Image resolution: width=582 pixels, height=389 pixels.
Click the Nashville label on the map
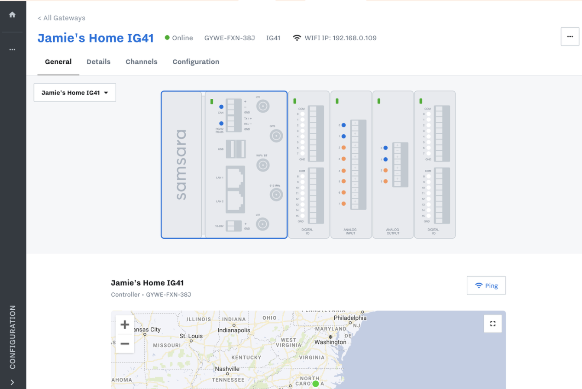227,369
